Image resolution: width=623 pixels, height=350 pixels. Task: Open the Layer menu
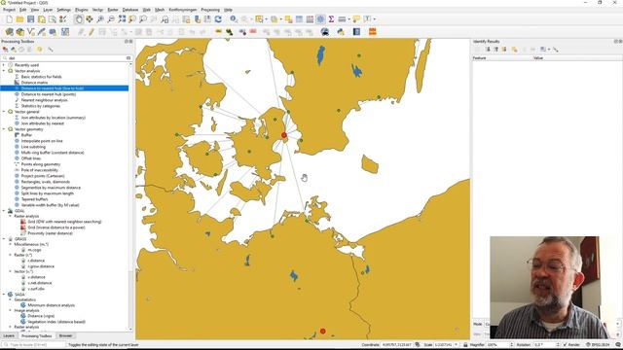coord(48,10)
